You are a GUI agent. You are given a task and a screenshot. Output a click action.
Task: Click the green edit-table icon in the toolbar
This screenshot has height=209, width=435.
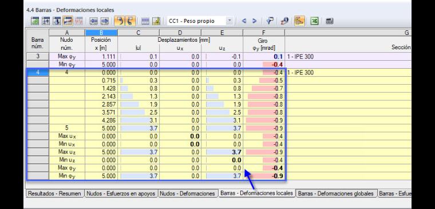coord(35,21)
